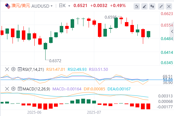Image resolution: width=174 pixels, height=116 pixels.
Task: Click the 2025-07 date axis label
Action: (x=94, y=112)
